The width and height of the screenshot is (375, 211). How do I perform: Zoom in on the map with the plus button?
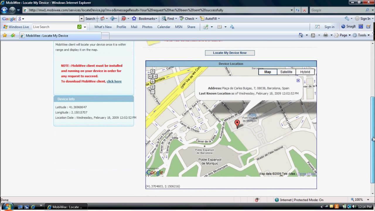(x=153, y=87)
